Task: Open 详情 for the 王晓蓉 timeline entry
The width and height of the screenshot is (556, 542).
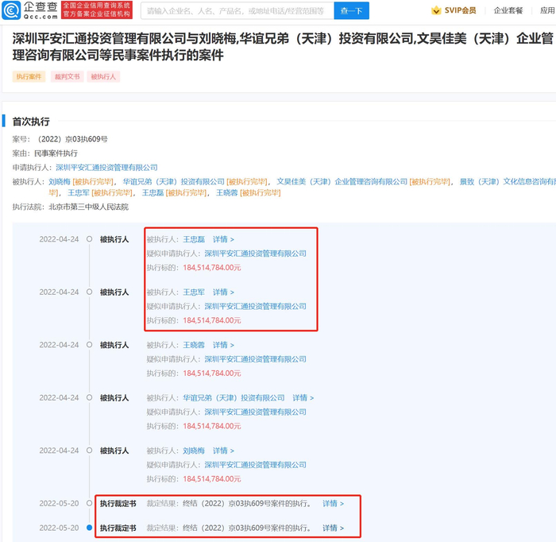Action: (x=223, y=345)
